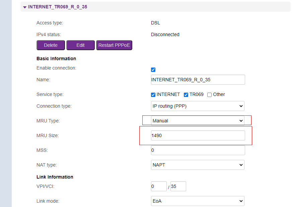This screenshot has width=294, height=207.
Task: Click the Delete button
Action: pyautogui.click(x=51, y=45)
